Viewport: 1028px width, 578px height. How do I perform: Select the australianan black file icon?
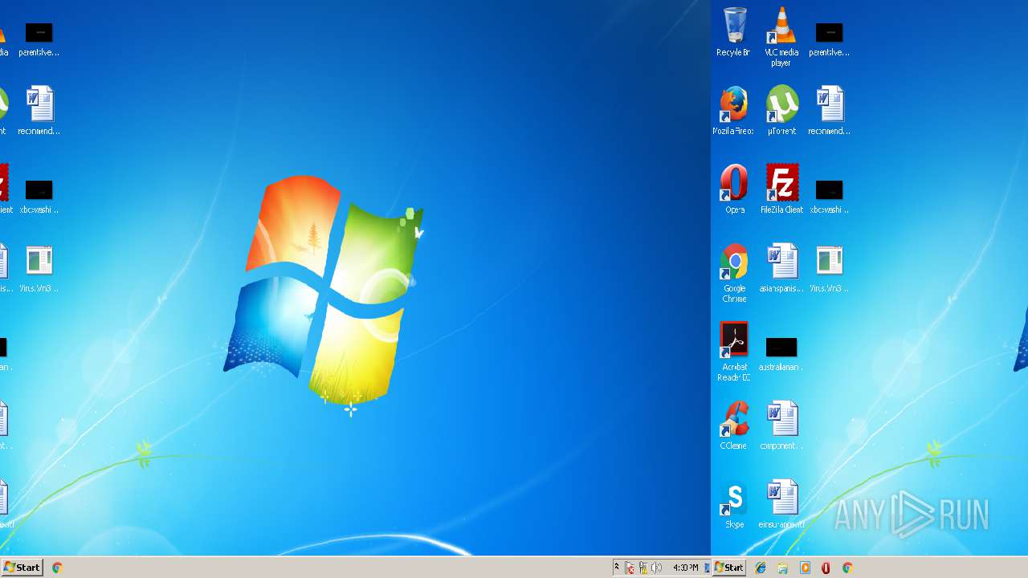coord(781,353)
